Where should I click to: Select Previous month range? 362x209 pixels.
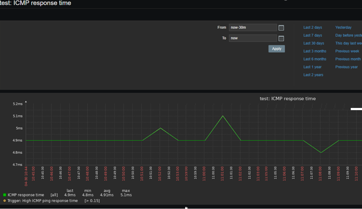pos(348,59)
